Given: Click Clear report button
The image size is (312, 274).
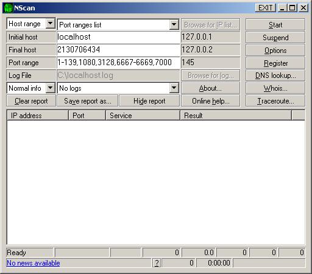Looking at the screenshot, I should coord(31,101).
